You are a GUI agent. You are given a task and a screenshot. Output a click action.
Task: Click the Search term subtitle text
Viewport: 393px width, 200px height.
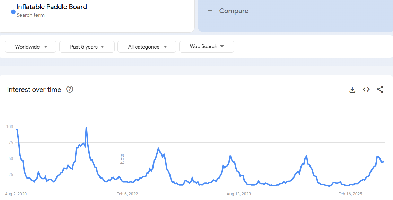30,15
